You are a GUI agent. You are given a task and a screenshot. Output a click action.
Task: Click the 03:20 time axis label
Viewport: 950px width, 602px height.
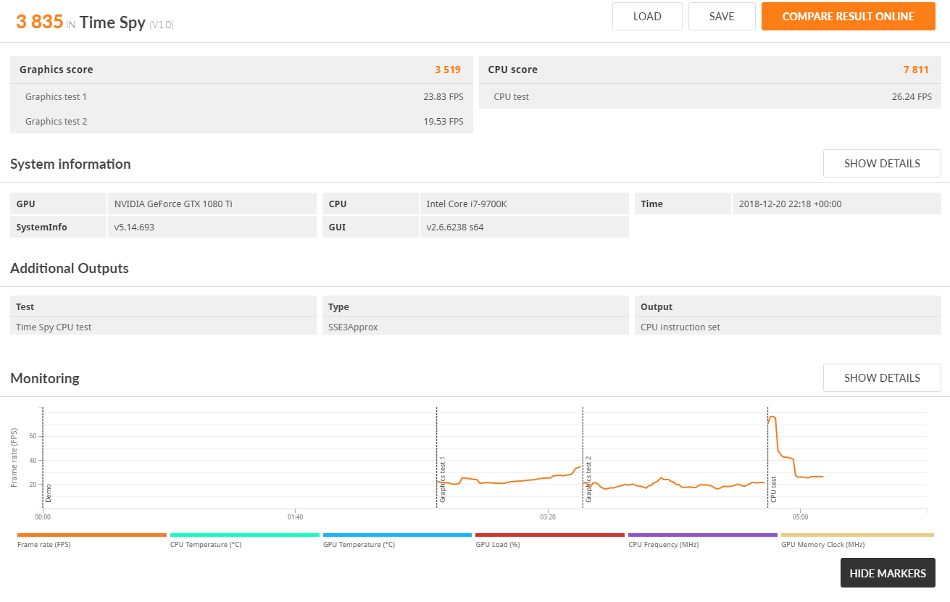548,517
